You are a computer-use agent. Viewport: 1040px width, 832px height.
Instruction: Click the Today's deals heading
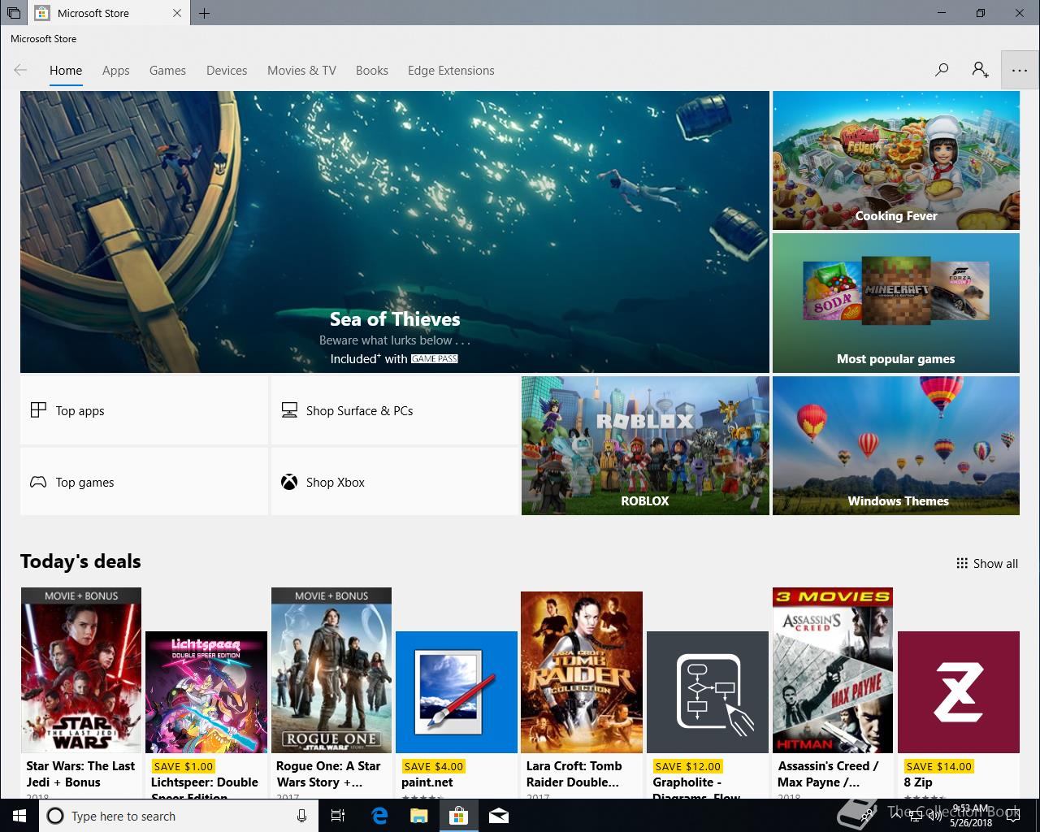click(x=80, y=561)
